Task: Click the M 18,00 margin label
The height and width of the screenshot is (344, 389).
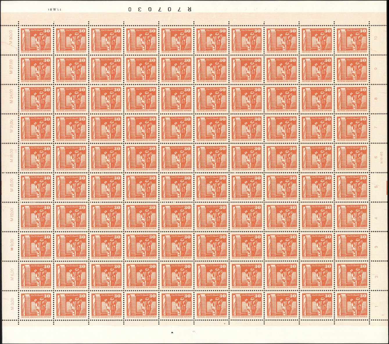Action: [12, 155]
